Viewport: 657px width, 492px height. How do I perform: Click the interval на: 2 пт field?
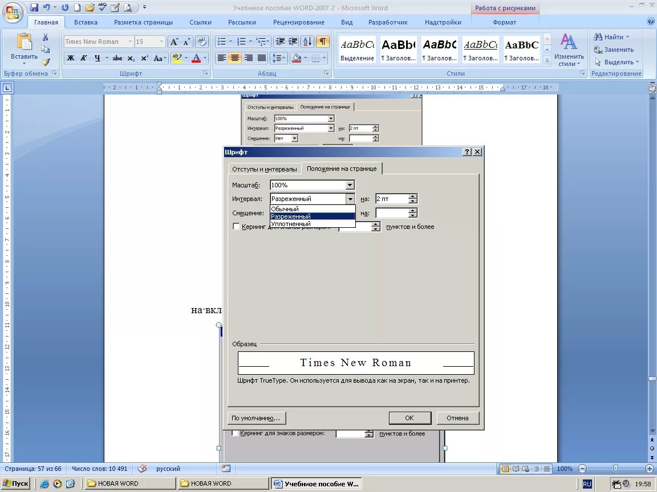392,199
